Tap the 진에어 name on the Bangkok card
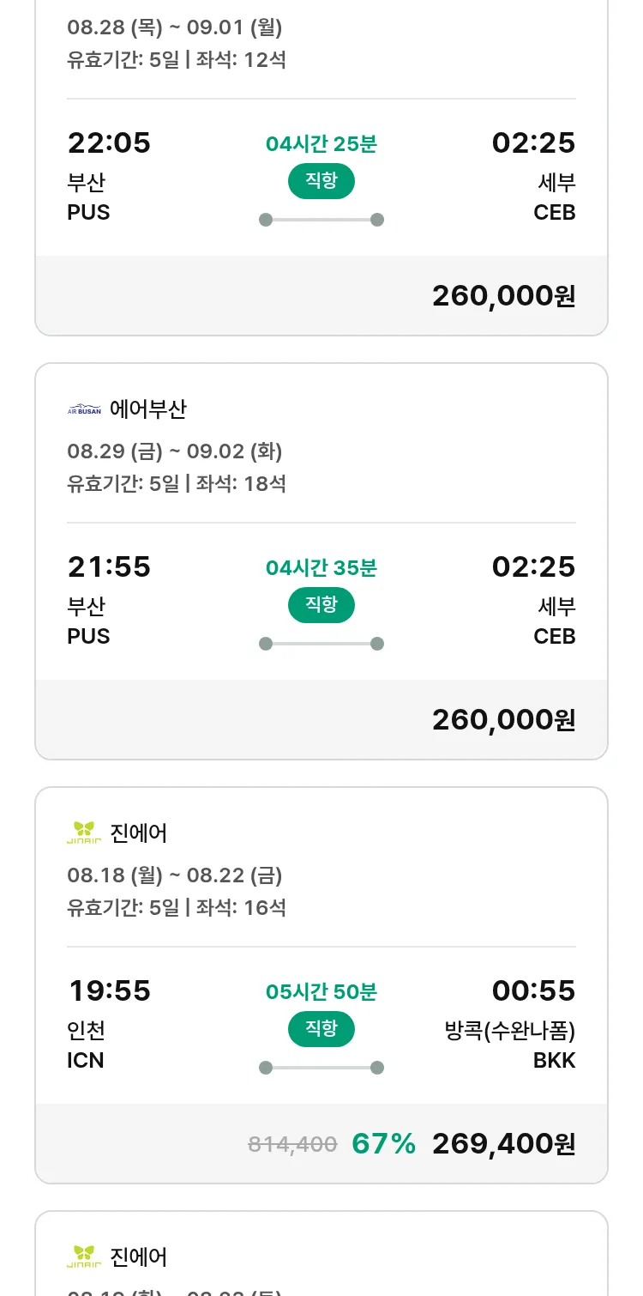 click(139, 833)
